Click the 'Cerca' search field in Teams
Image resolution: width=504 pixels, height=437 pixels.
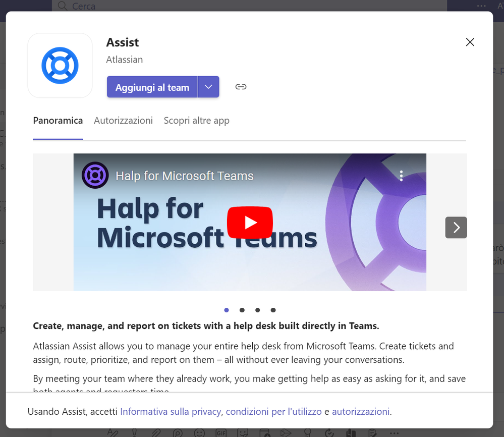point(249,6)
